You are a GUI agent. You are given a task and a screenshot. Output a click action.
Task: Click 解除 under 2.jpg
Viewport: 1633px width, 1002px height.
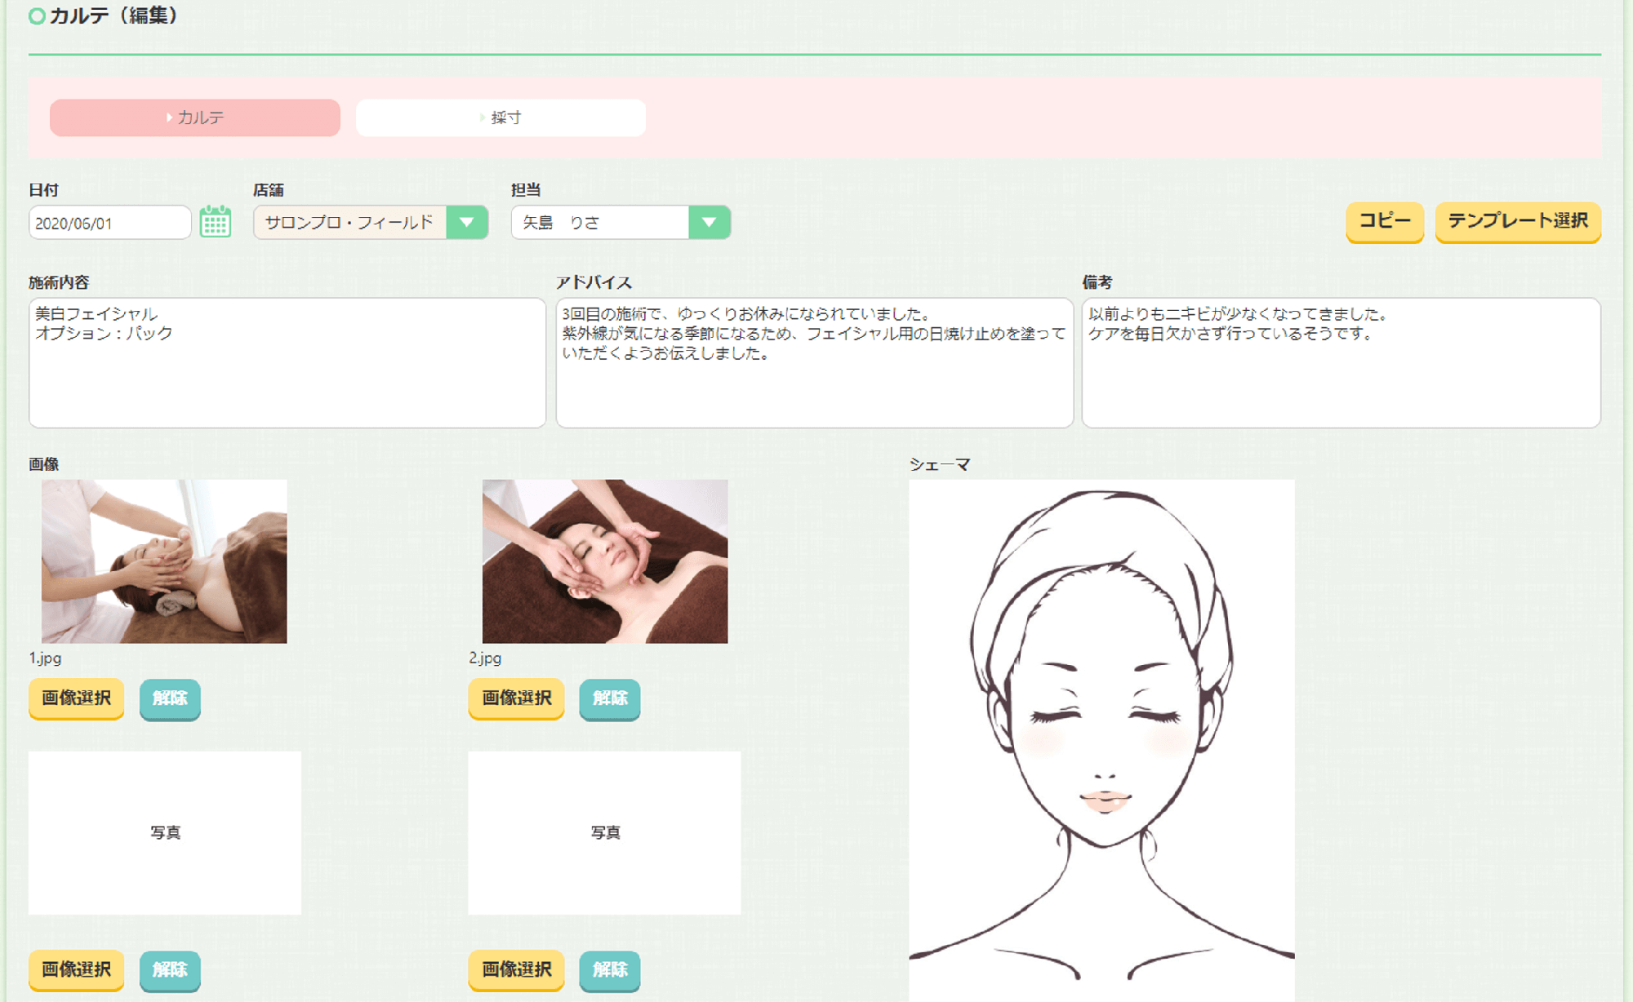tap(610, 698)
